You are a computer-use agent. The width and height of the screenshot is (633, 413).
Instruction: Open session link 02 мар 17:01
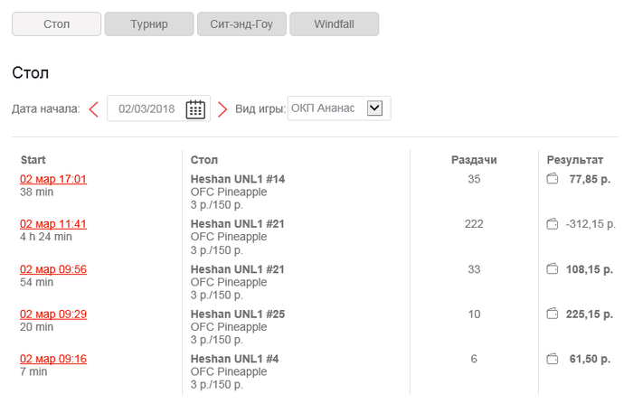53,179
